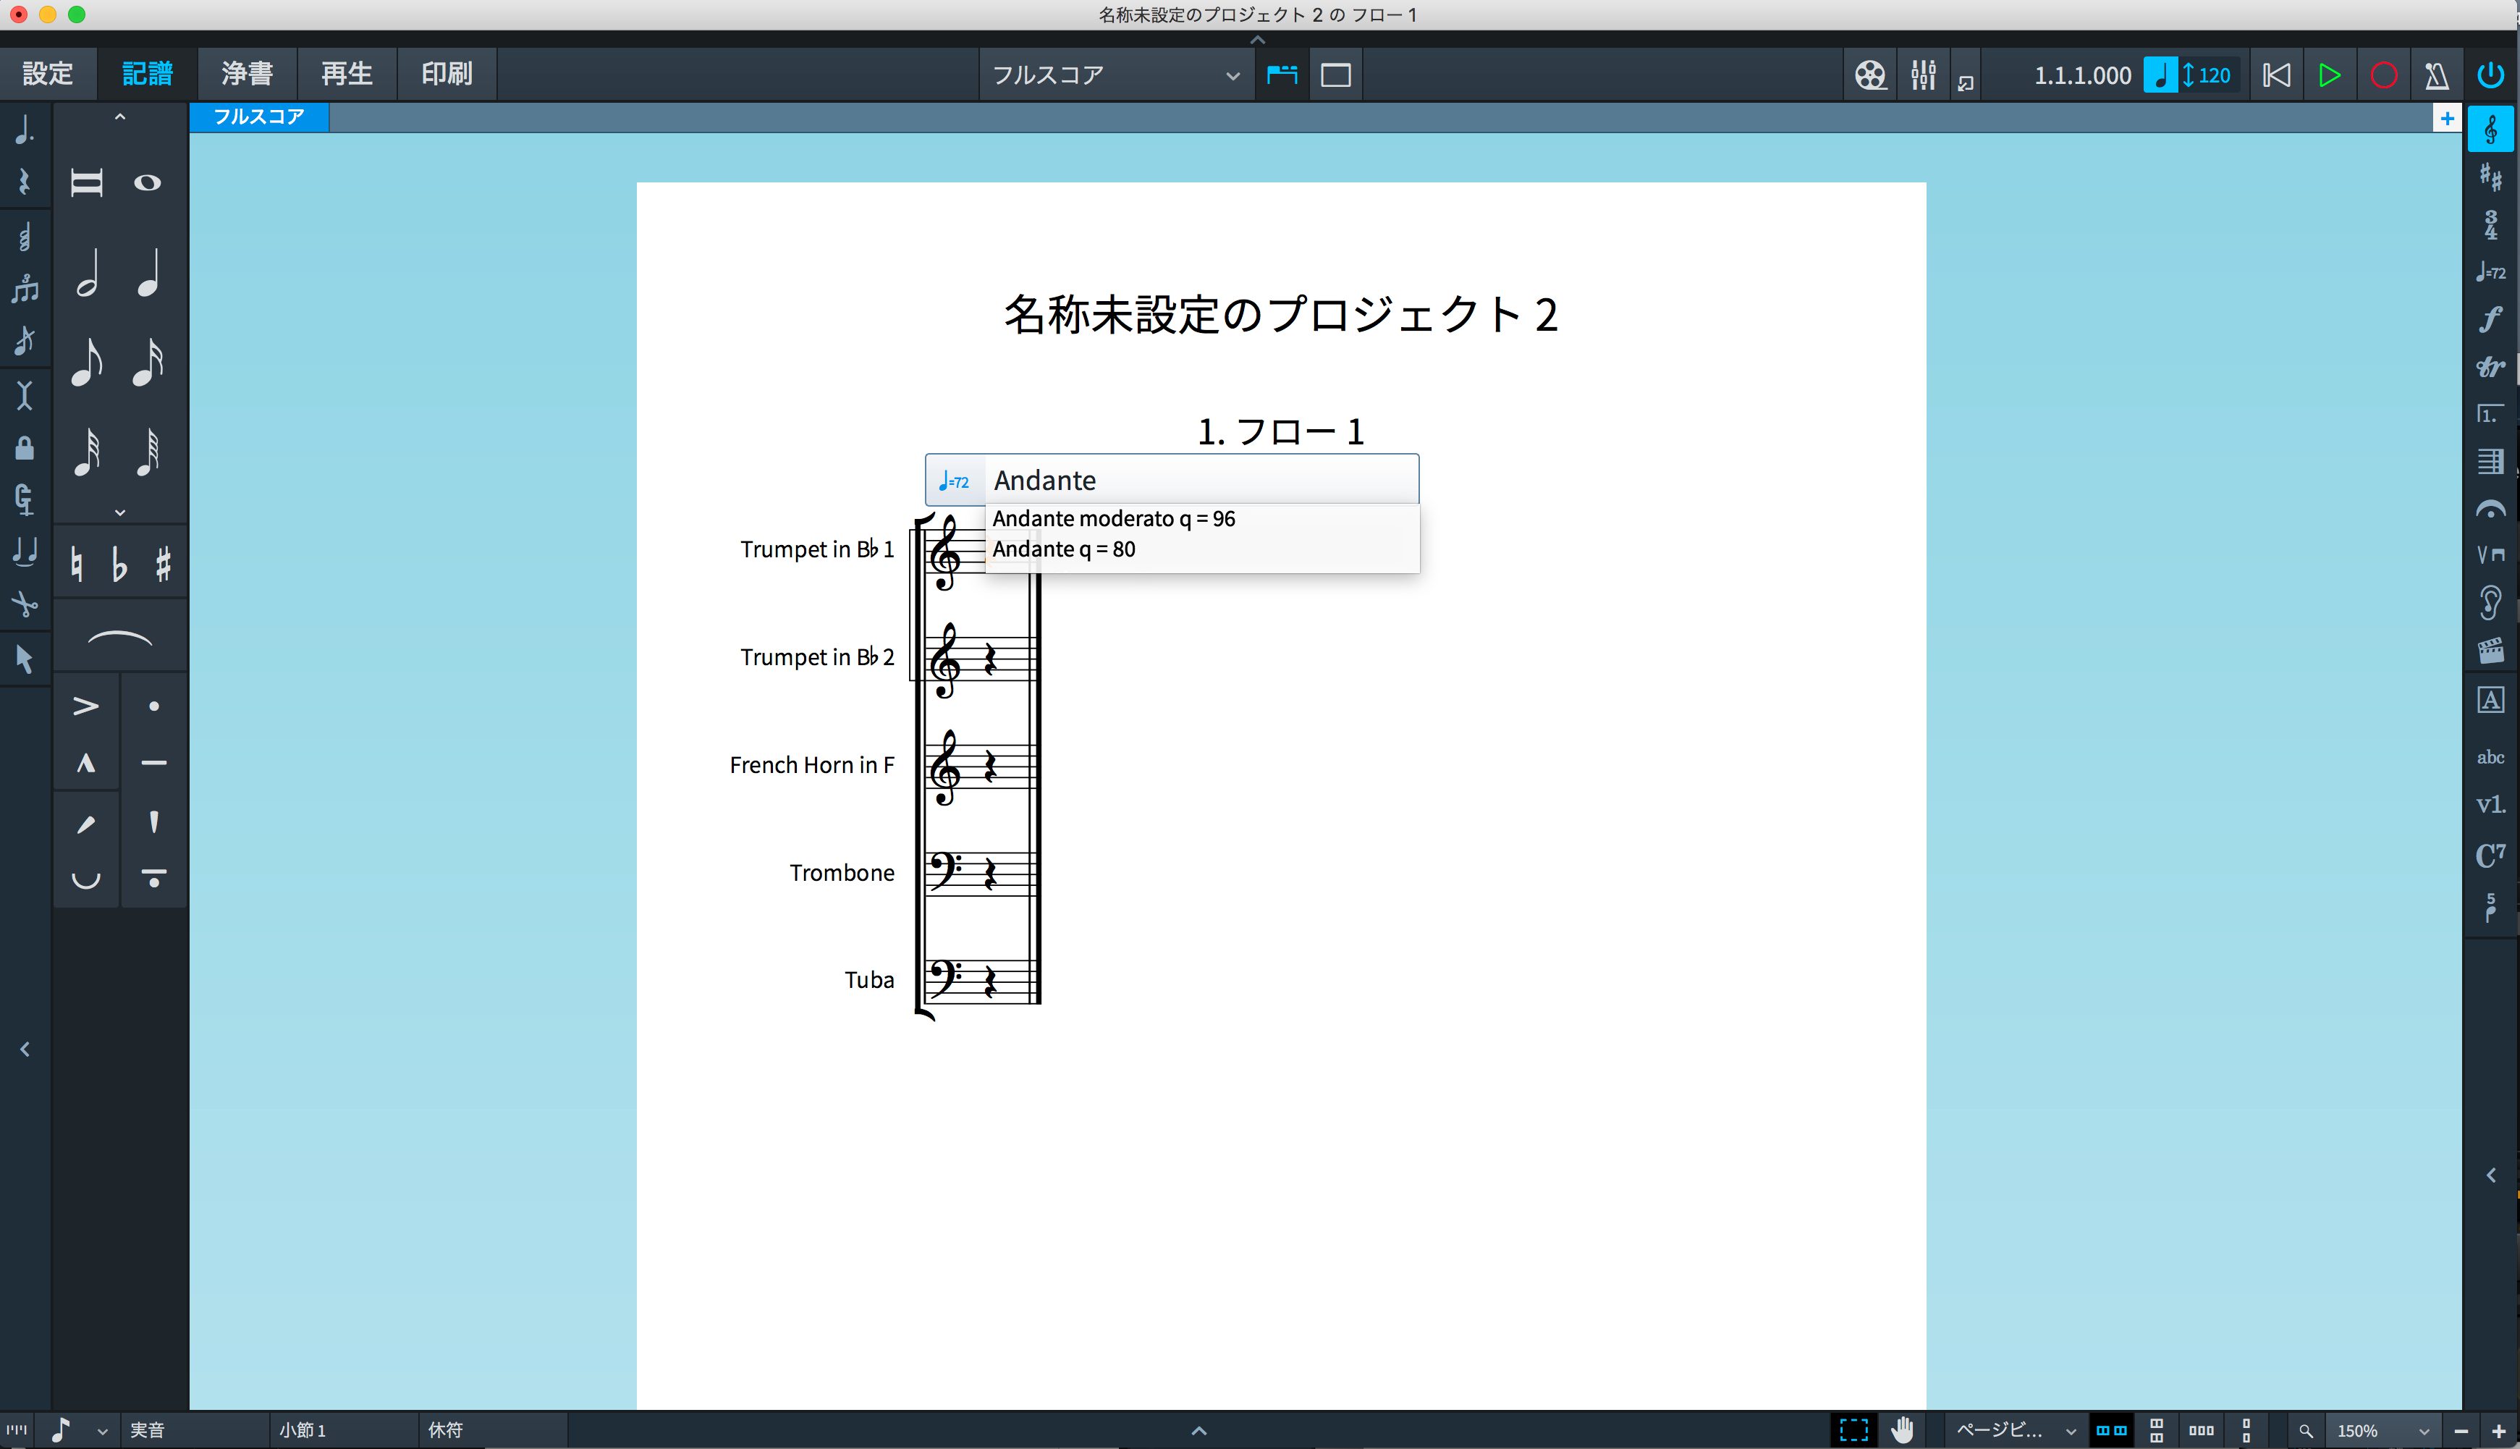Select the sixteenth note duration
This screenshot has height=1449, width=2520.
pyautogui.click(x=148, y=361)
